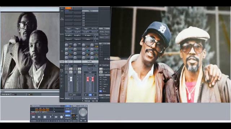Click the Peak Reset button
The height and width of the screenshot is (129, 231).
pos(105,65)
